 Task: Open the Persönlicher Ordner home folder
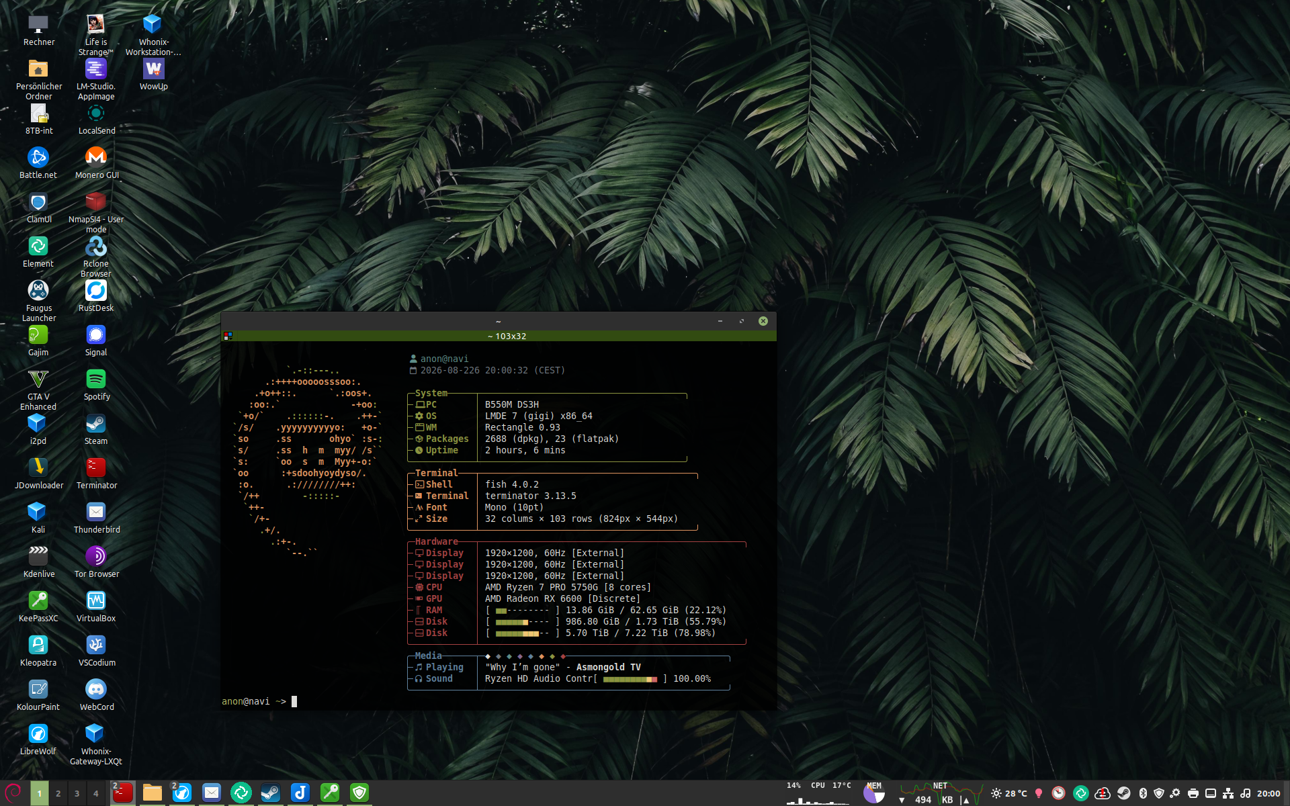(38, 79)
